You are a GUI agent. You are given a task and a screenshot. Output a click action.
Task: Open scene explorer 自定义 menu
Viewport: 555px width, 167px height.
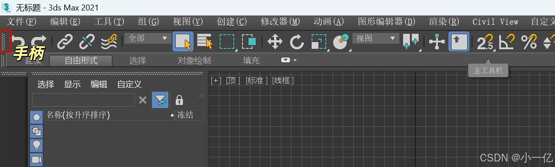pos(129,84)
